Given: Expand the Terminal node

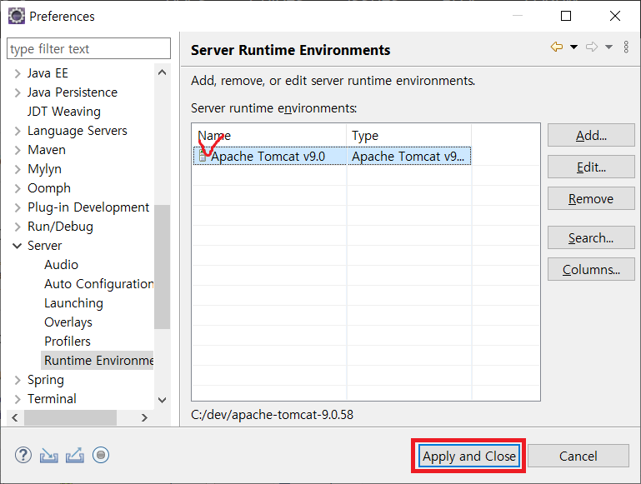Looking at the screenshot, I should click(18, 399).
